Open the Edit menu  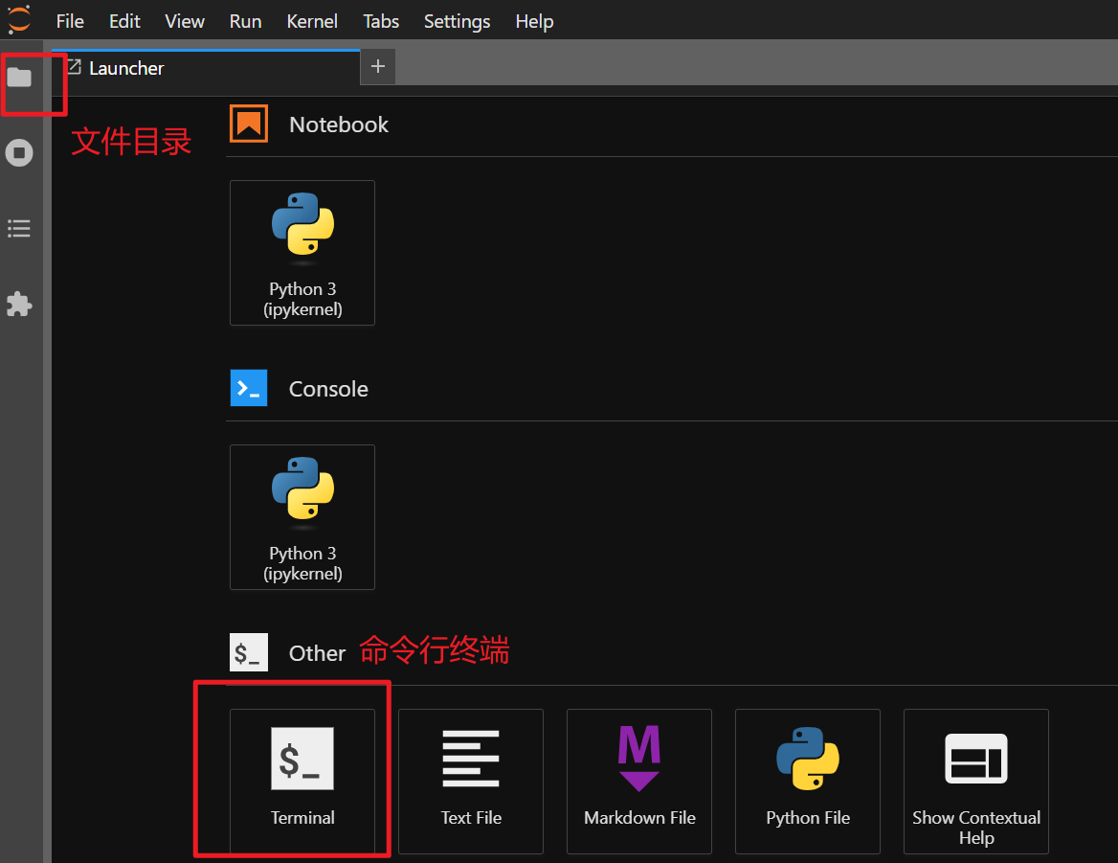point(124,21)
